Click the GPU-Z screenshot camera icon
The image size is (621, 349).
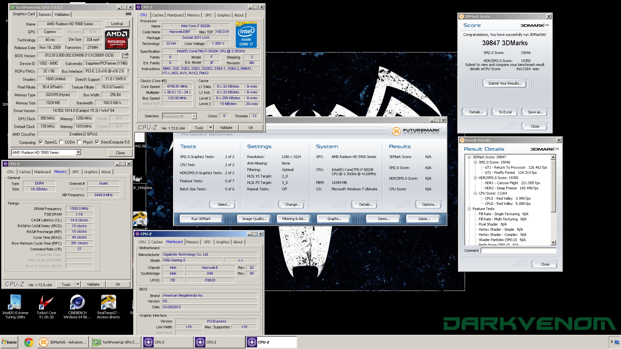pyautogui.click(x=128, y=14)
